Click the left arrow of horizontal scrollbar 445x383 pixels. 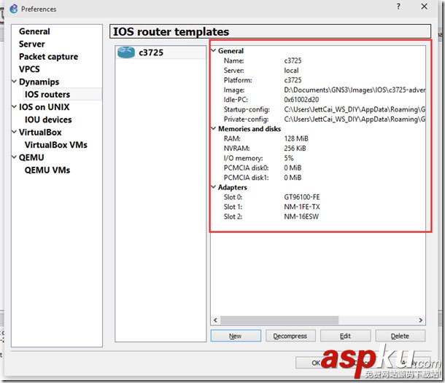215,320
